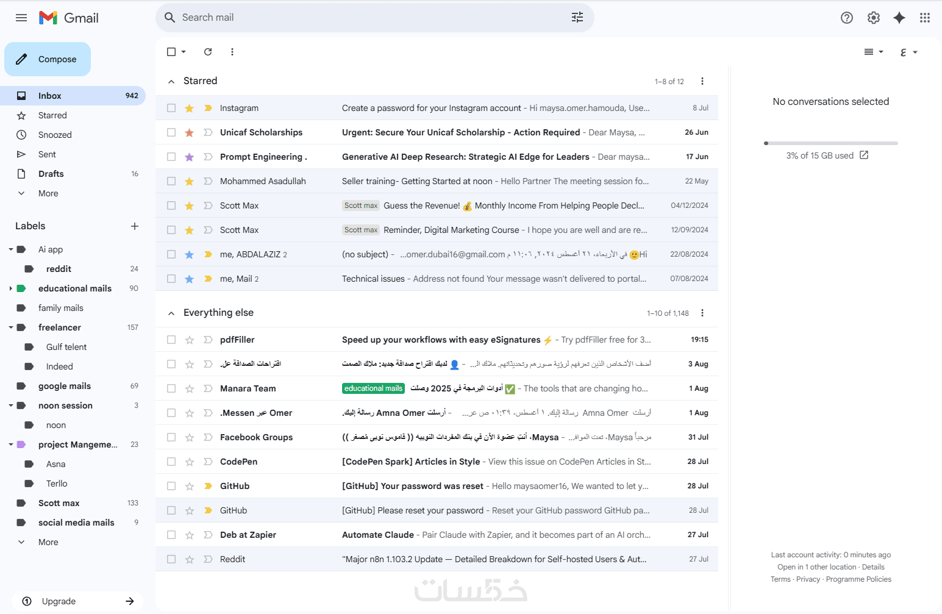Click the Compose button

coord(48,59)
